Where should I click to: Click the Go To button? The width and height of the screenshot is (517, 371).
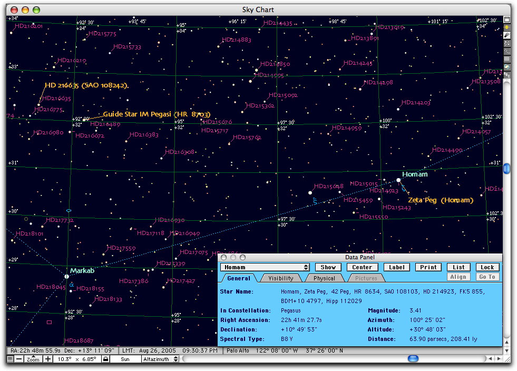point(487,277)
